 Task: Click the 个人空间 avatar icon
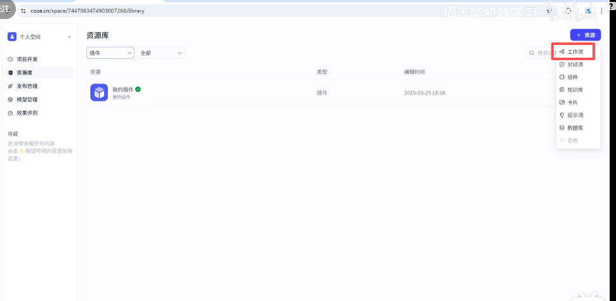pos(12,37)
